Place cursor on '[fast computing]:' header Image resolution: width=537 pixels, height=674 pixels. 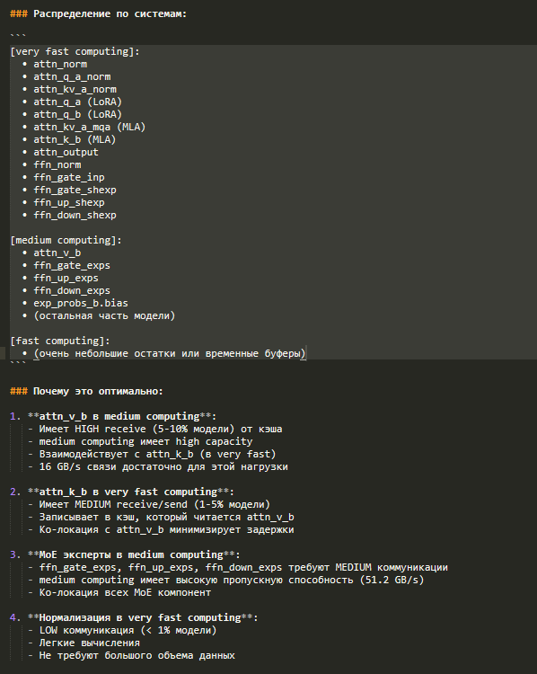coord(59,341)
